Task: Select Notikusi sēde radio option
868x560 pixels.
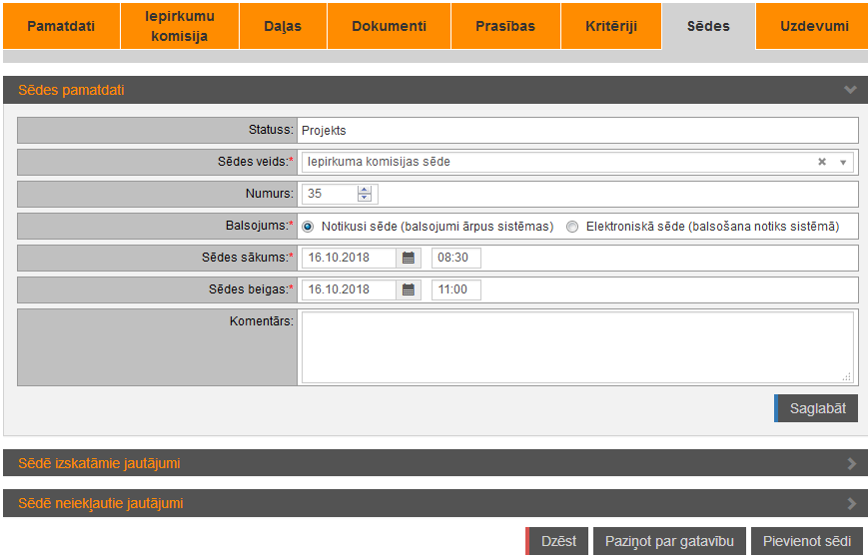Action: coord(308,227)
